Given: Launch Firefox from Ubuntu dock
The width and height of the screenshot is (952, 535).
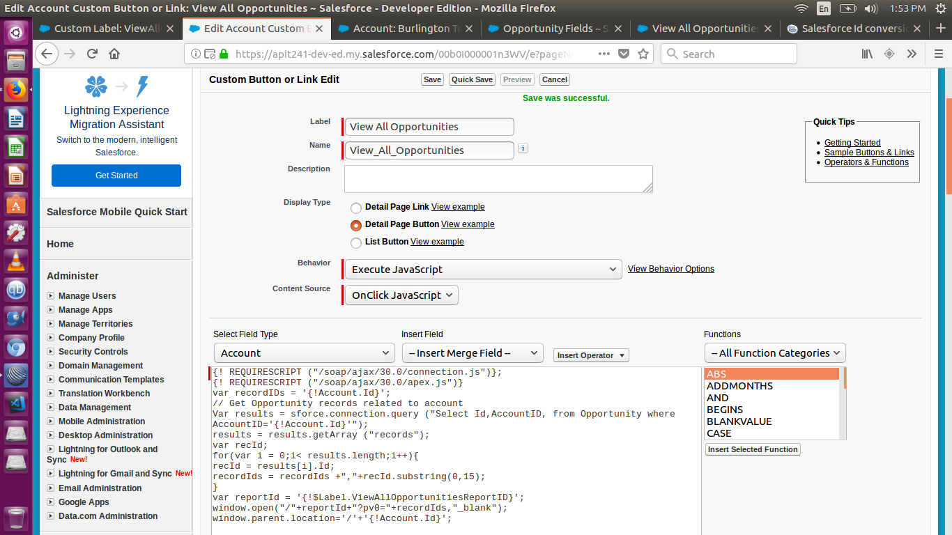Looking at the screenshot, I should (16, 89).
